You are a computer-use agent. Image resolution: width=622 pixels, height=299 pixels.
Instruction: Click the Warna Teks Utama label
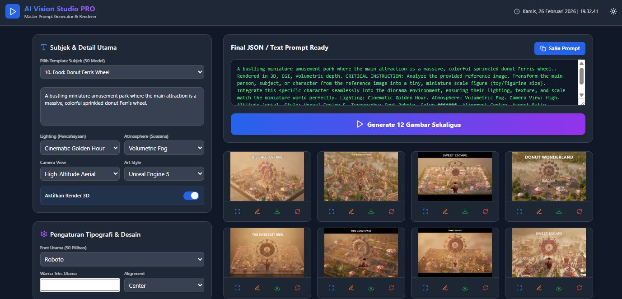58,273
